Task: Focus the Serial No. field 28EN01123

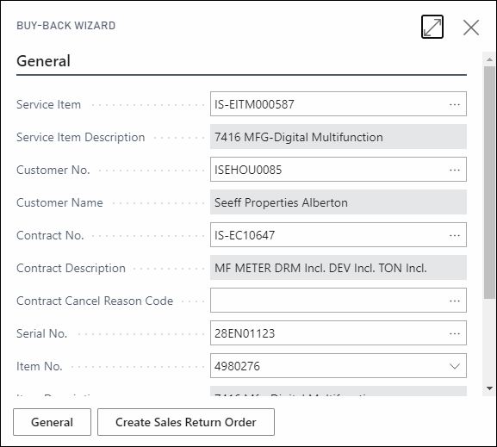Action: tap(330, 333)
